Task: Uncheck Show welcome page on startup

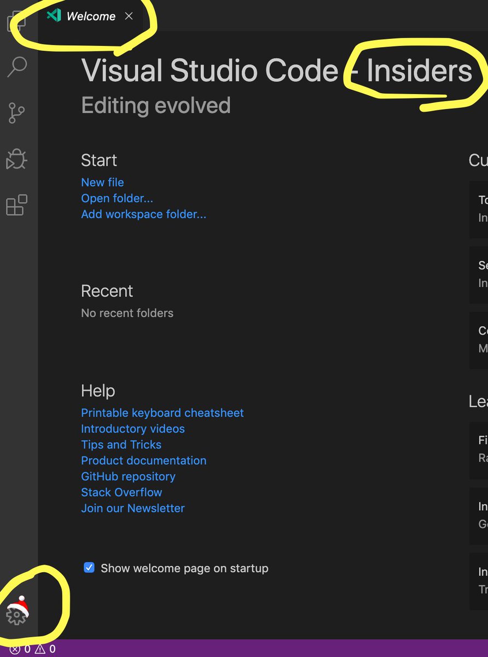Action: [89, 568]
